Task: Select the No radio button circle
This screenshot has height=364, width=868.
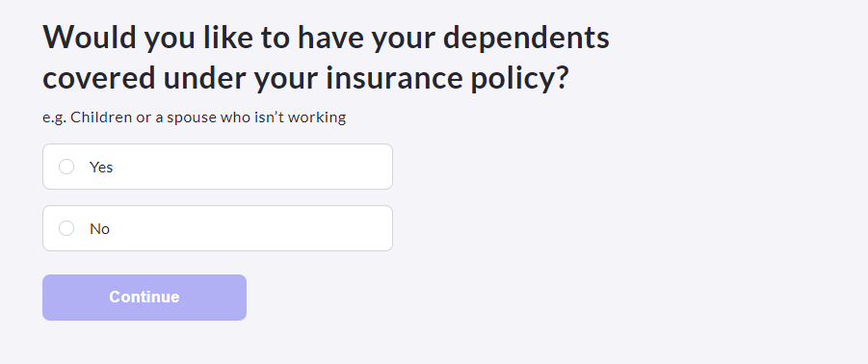Action: pos(66,228)
